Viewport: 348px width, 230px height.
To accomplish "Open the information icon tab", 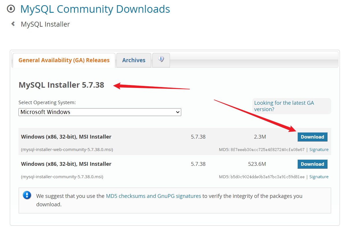I will tap(161, 60).
